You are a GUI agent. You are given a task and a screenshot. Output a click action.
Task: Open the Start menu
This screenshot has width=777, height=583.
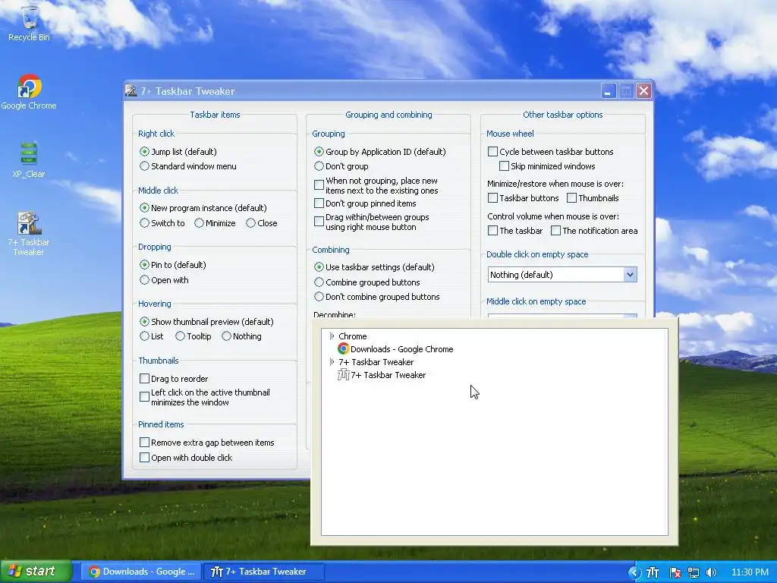pos(36,572)
